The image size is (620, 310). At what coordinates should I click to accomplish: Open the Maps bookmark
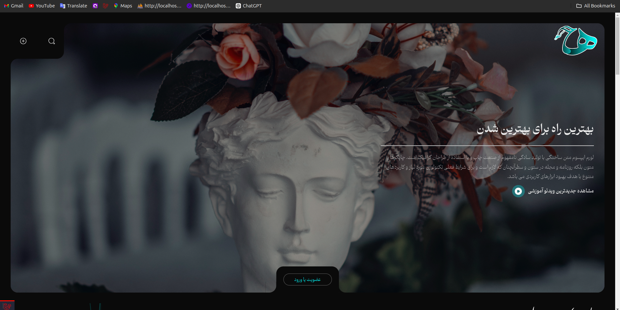[x=123, y=6]
